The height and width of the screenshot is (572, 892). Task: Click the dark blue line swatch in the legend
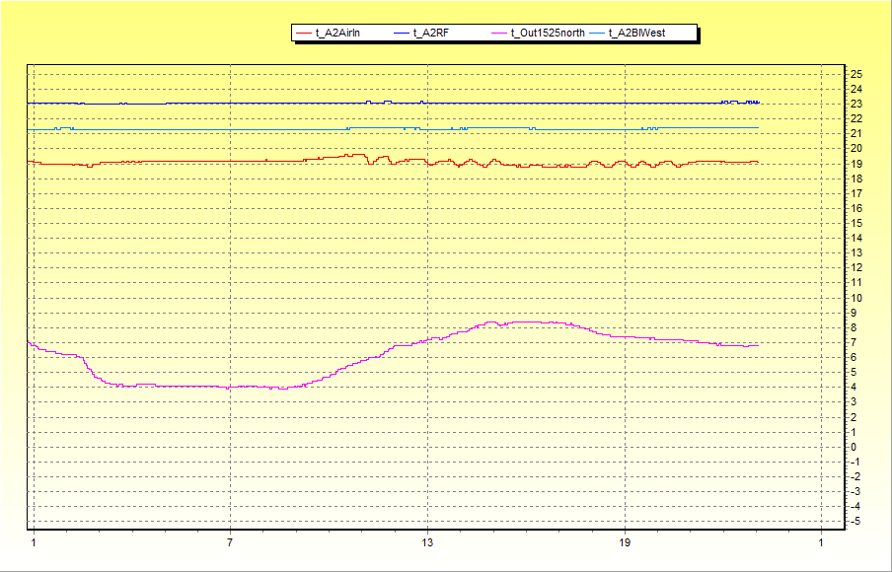point(401,34)
